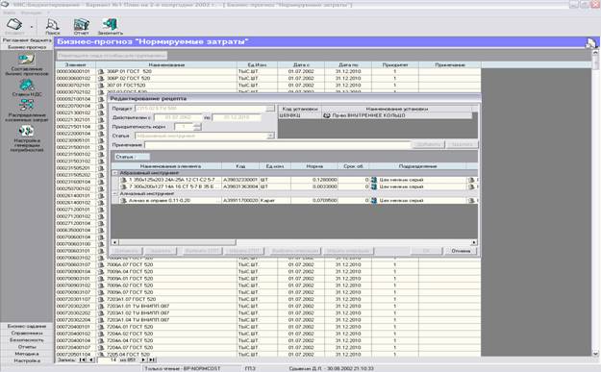
Task: Open Распределение косвенных затрат sidebar icon
Action: tap(27, 105)
